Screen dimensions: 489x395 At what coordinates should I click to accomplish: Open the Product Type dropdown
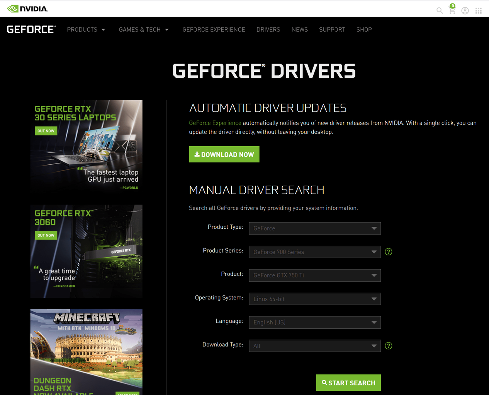coord(315,228)
